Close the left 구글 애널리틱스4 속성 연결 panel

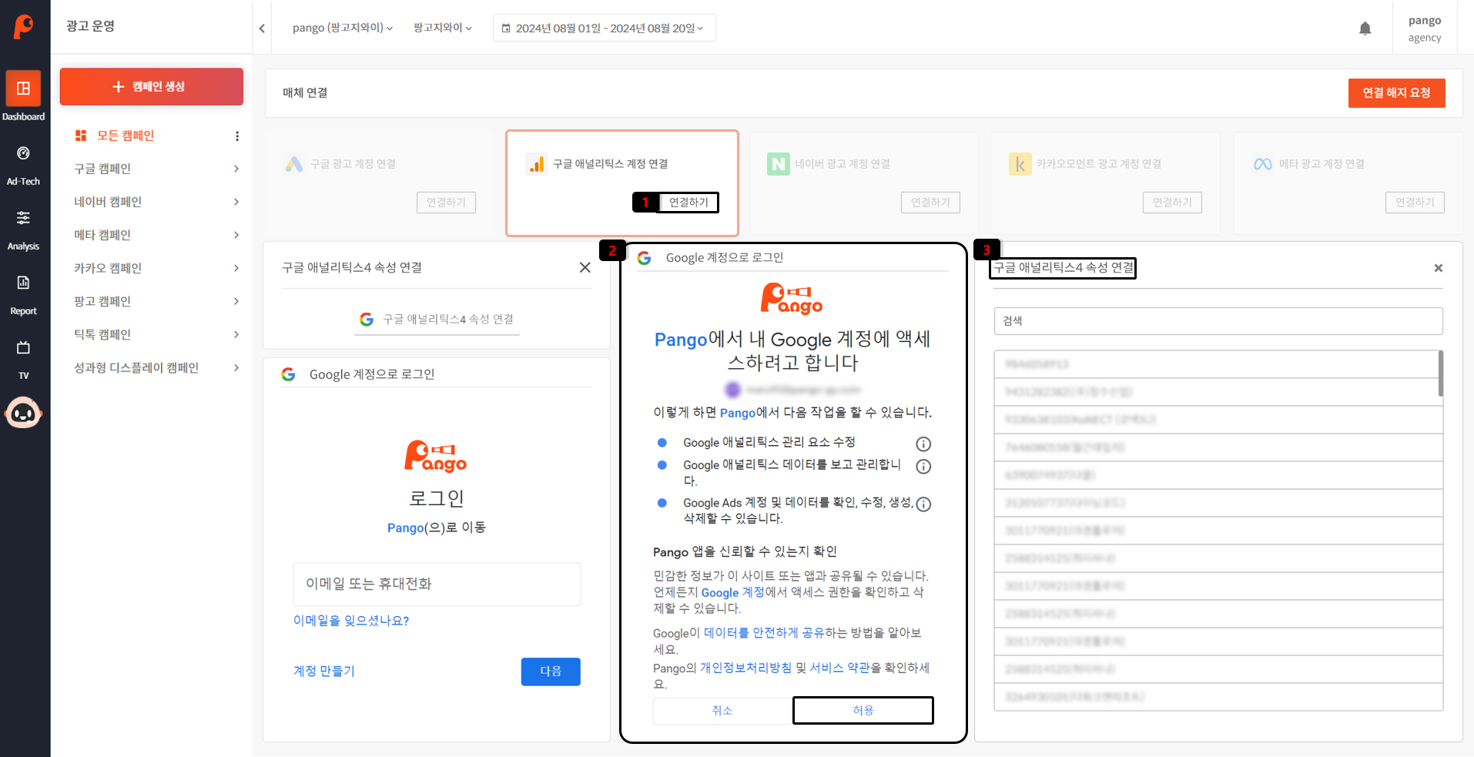point(585,267)
